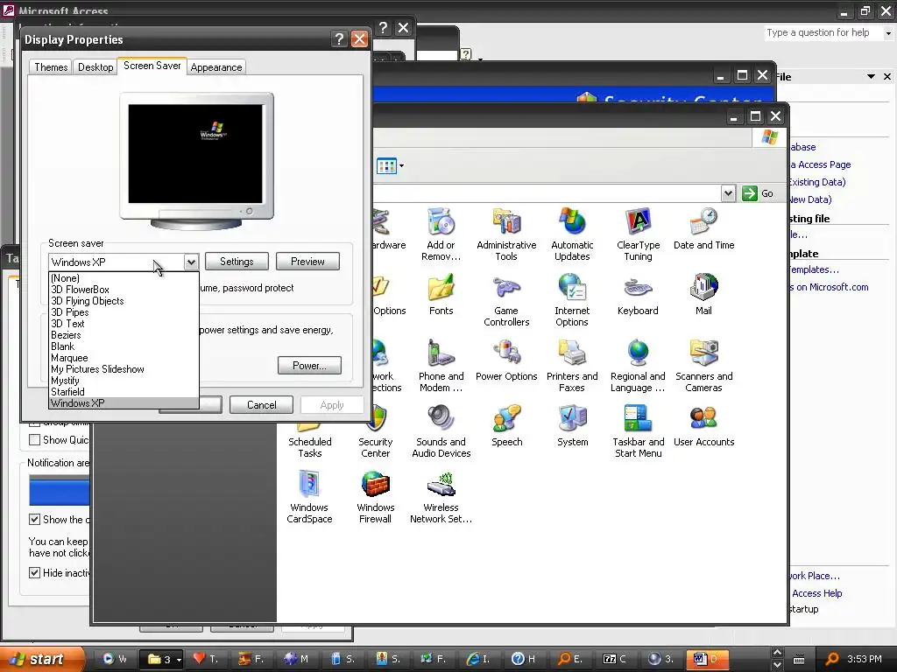Select Blank screen saver option
The image size is (897, 672).
[124, 346]
